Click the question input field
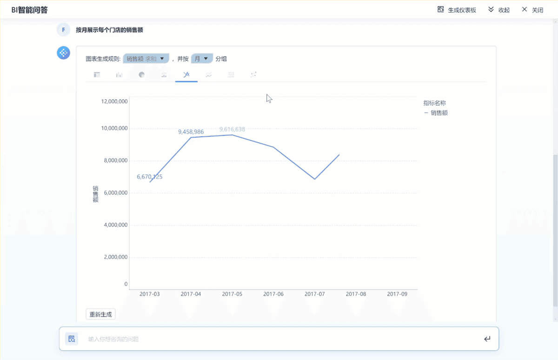 279,339
